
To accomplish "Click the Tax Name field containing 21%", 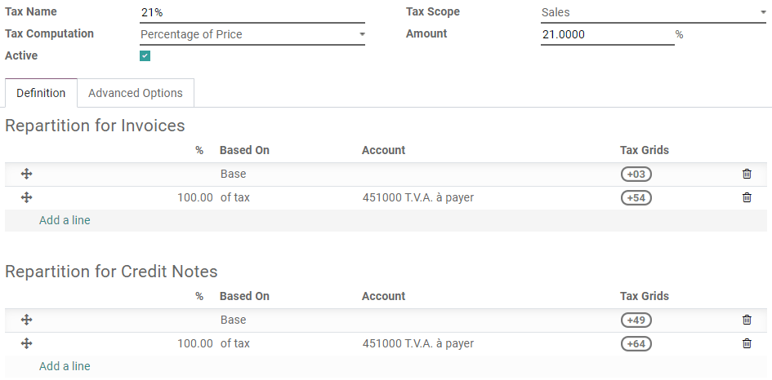I will coord(252,12).
